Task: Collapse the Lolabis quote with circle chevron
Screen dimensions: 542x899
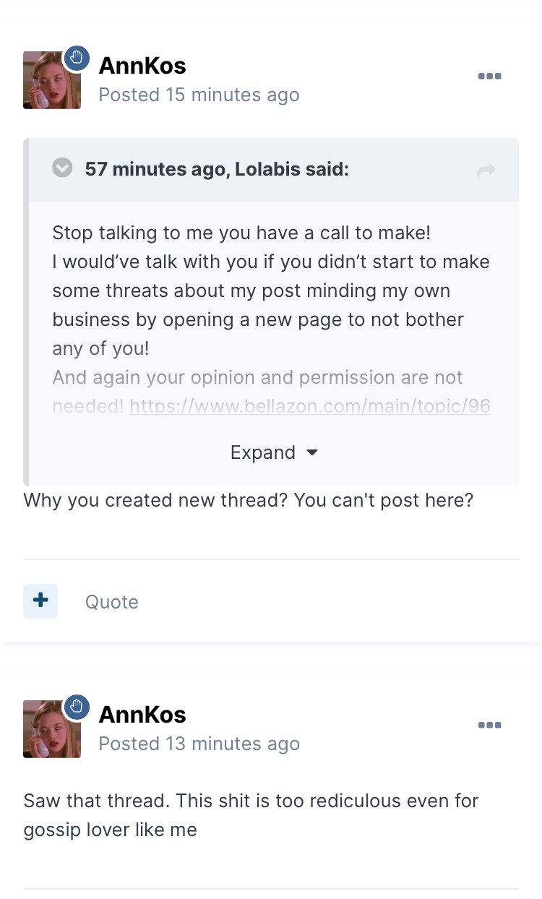Action: pyautogui.click(x=63, y=168)
